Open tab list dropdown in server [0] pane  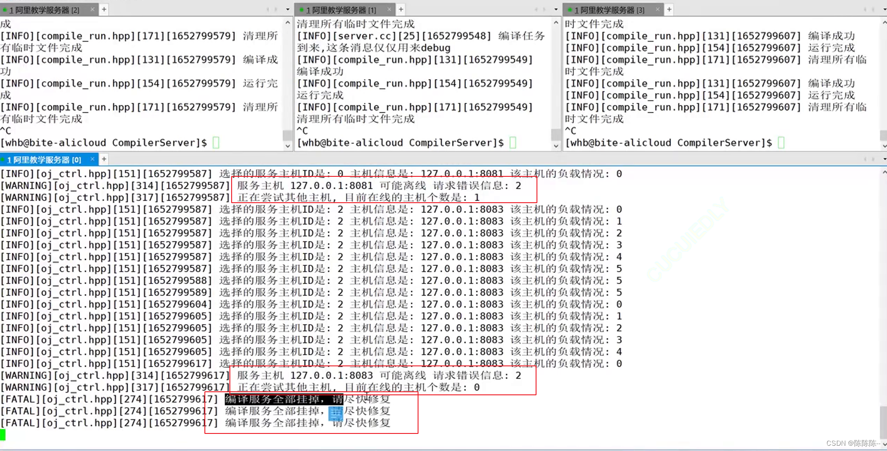(884, 159)
